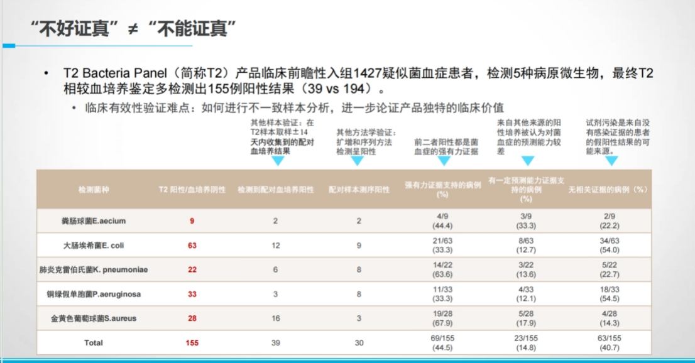Click the cell 4/28 (14.3)

(610, 318)
